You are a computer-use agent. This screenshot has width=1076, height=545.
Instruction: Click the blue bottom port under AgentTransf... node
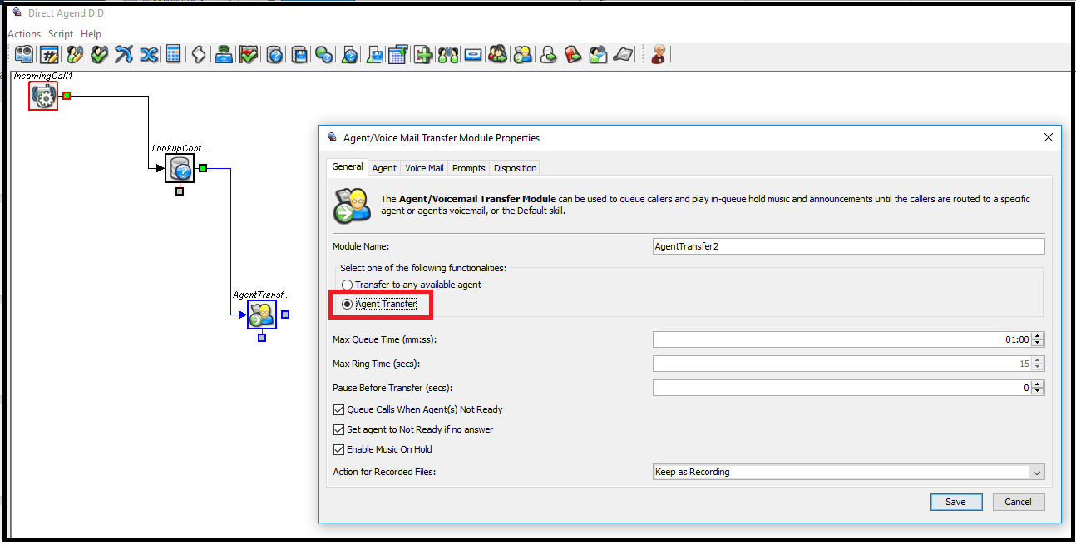click(x=262, y=338)
